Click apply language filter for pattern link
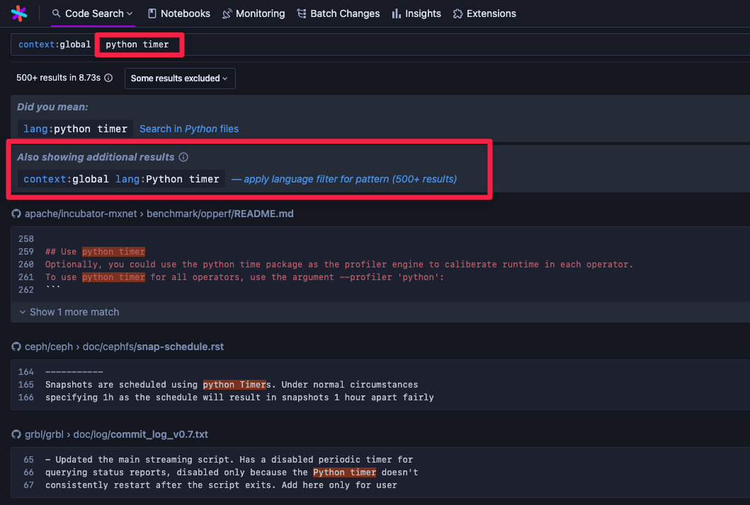The height and width of the screenshot is (505, 750). pos(344,179)
